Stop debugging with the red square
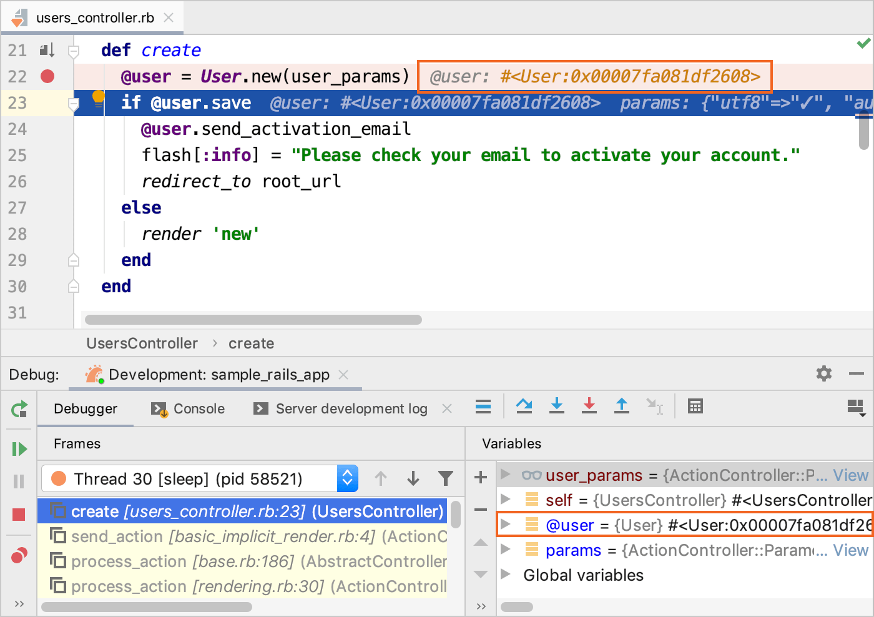 pyautogui.click(x=19, y=515)
